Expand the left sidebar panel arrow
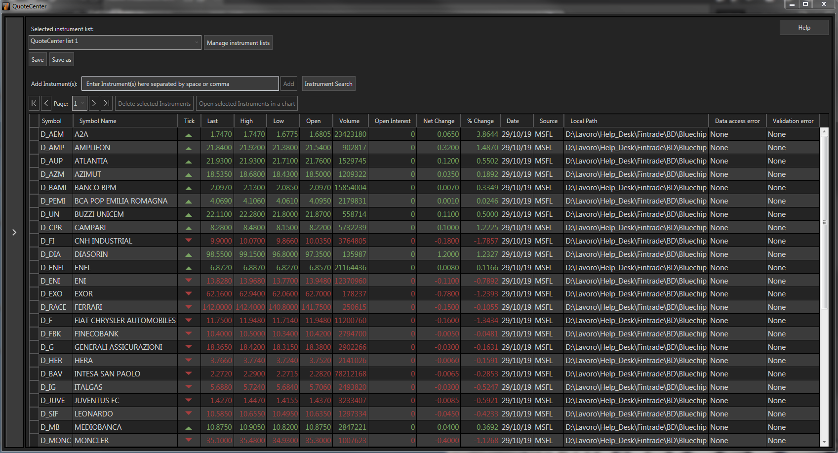Viewport: 838px width, 453px height. (x=14, y=232)
